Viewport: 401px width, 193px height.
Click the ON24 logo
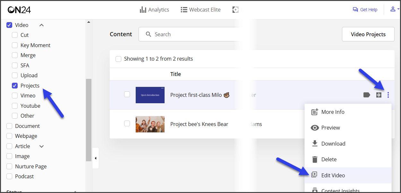pyautogui.click(x=19, y=10)
